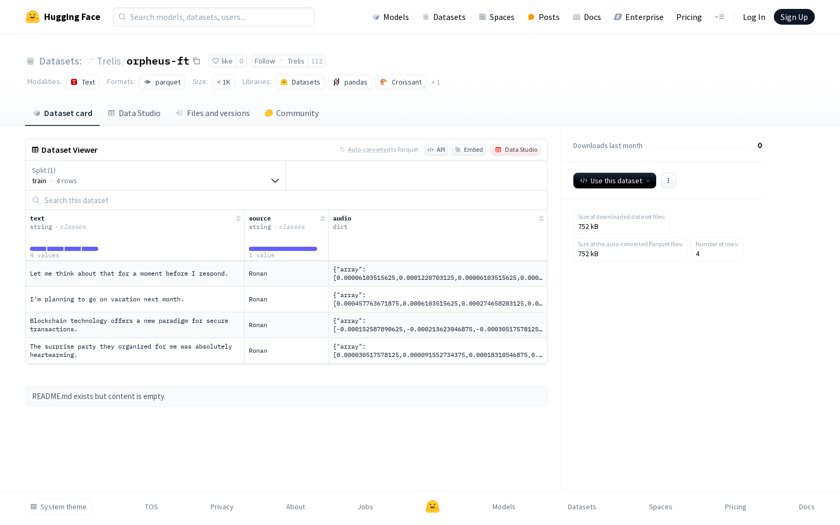
Task: Open About footer link
Action: click(296, 507)
